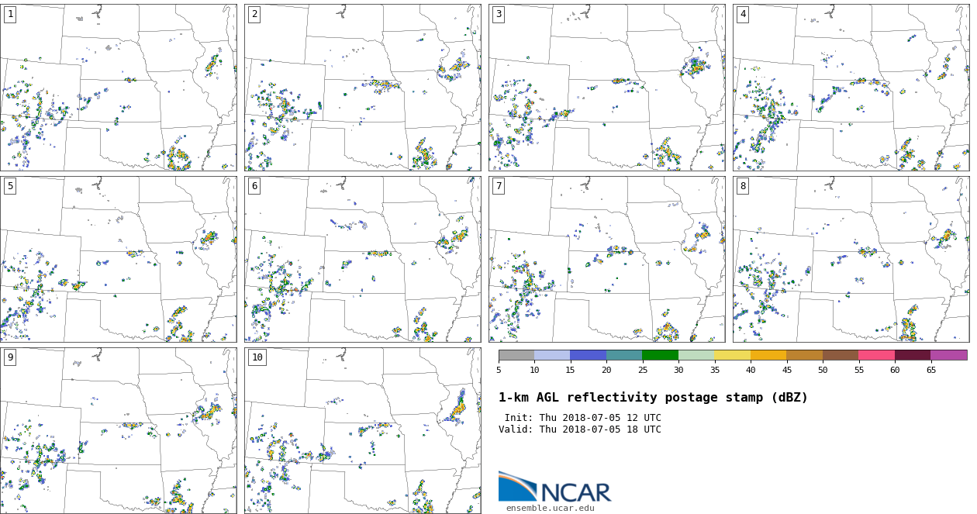The height and width of the screenshot is (514, 977).
Task: Click the 'Valid: Thu 2018-07-05 18 UTC' text
Action: click(x=580, y=429)
